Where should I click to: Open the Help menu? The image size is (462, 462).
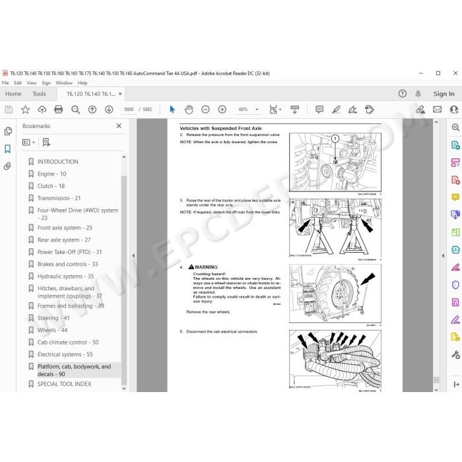pos(82,83)
